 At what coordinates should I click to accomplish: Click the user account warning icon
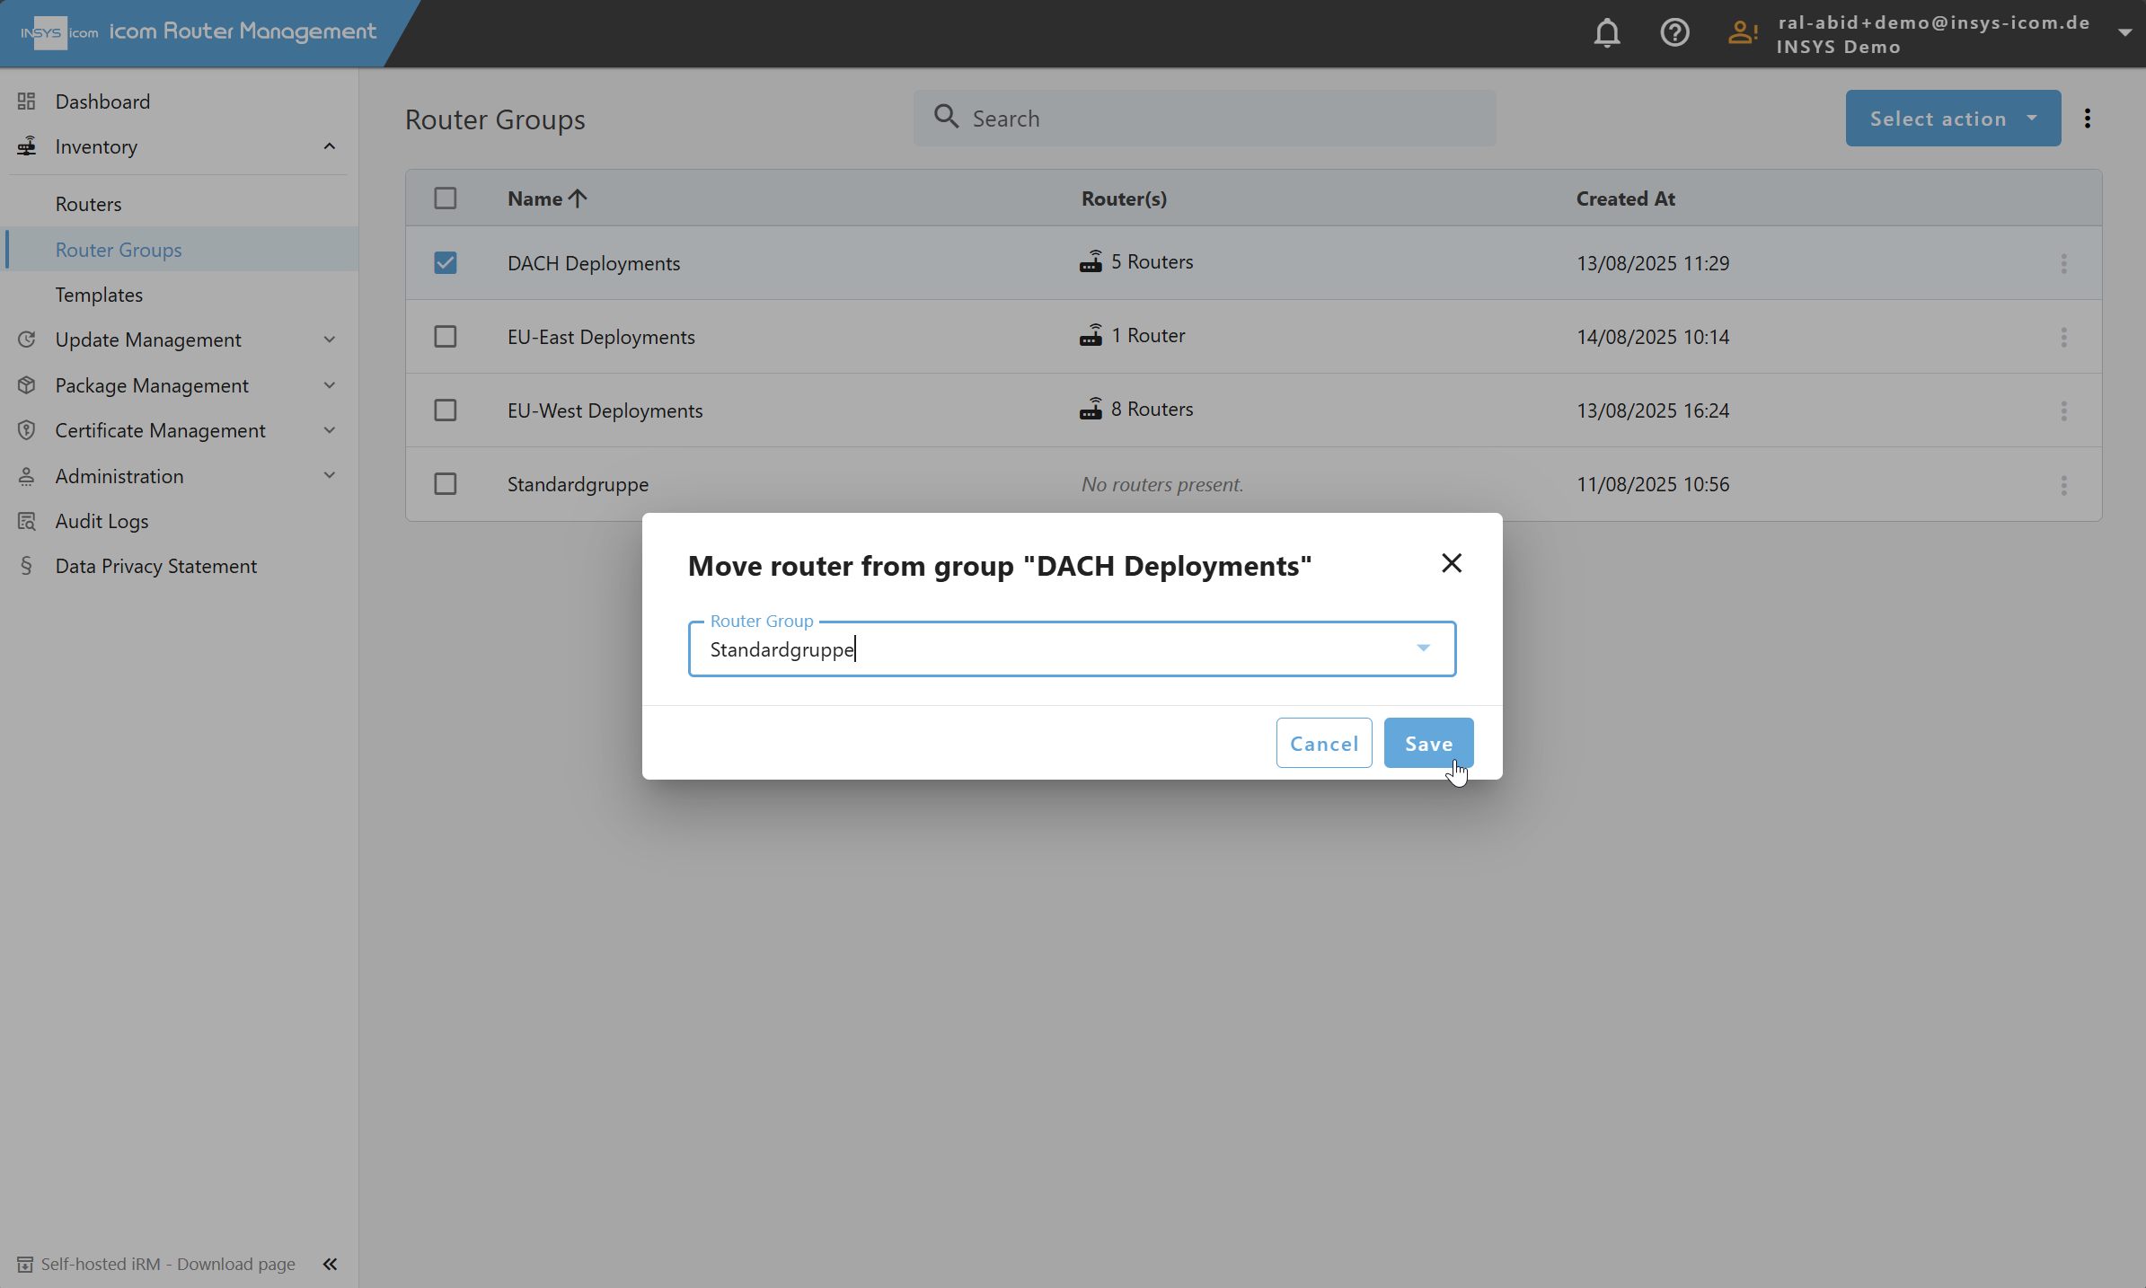1743,33
